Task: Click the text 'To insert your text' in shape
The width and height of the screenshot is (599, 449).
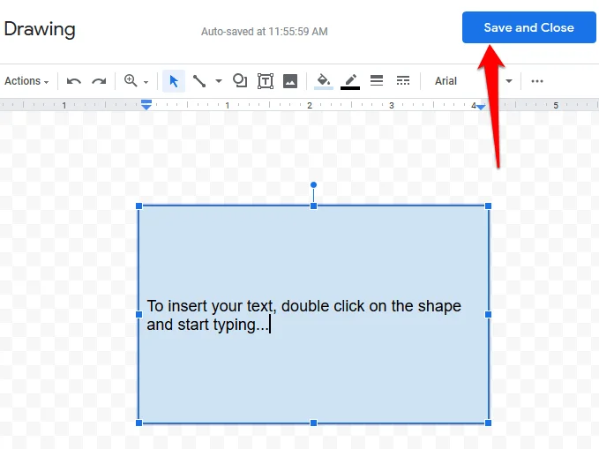Action: (211, 306)
